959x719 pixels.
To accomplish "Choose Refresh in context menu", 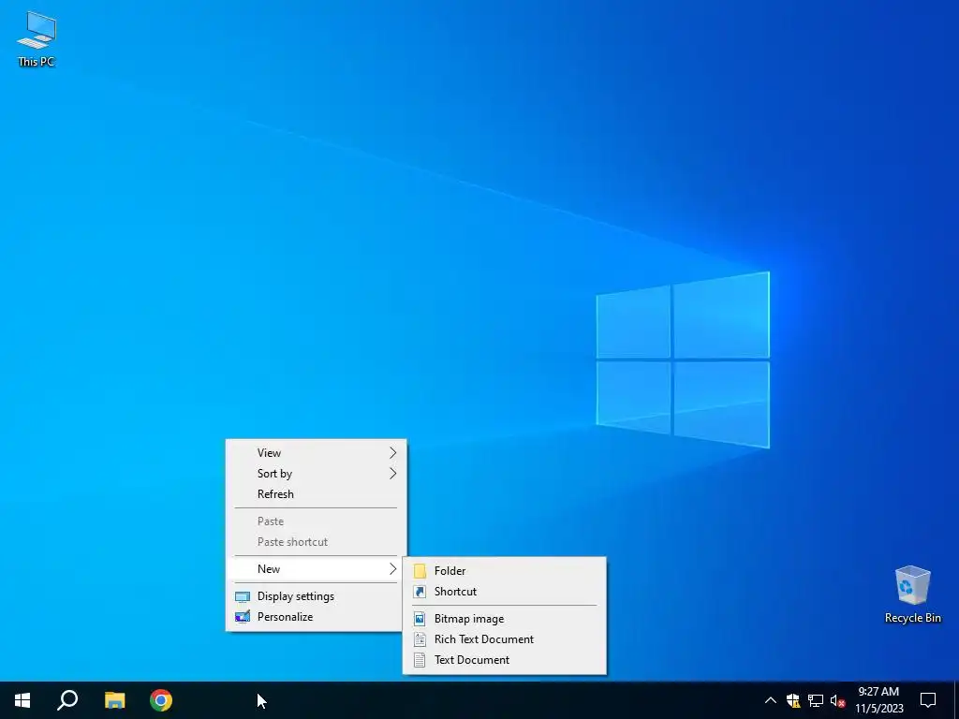I will pyautogui.click(x=317, y=494).
